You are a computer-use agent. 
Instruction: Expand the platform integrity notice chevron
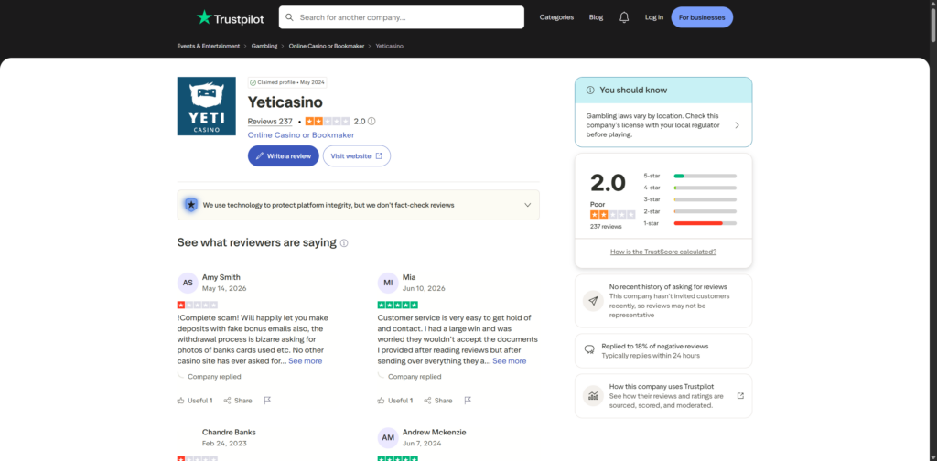[528, 205]
